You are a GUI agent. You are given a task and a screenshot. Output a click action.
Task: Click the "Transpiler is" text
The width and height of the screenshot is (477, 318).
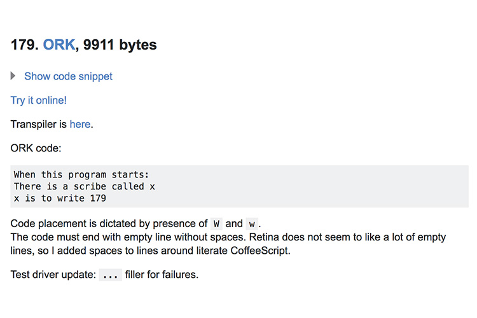(39, 124)
